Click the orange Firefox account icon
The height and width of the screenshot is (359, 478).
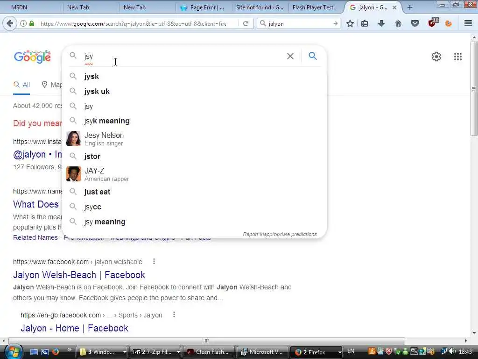point(449,23)
